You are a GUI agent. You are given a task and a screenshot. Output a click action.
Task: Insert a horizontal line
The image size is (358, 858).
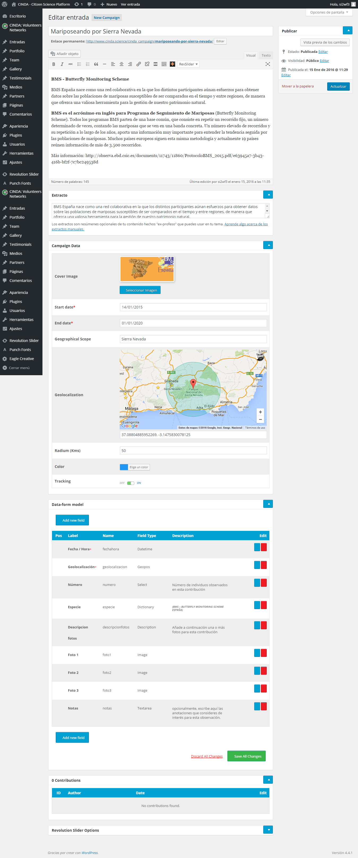tap(105, 64)
